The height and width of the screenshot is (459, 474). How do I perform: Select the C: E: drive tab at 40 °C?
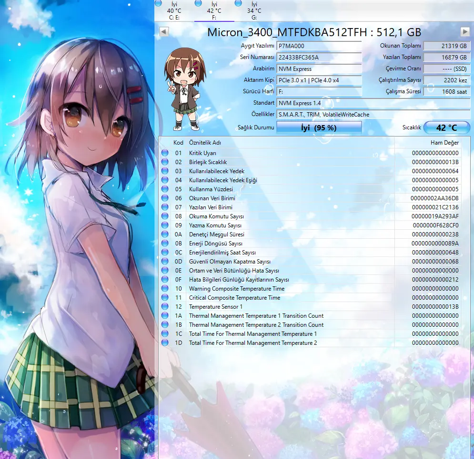tap(174, 10)
